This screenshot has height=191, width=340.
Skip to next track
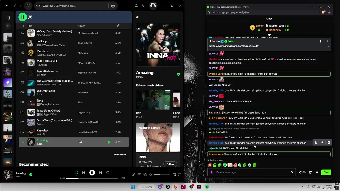pos(100,173)
